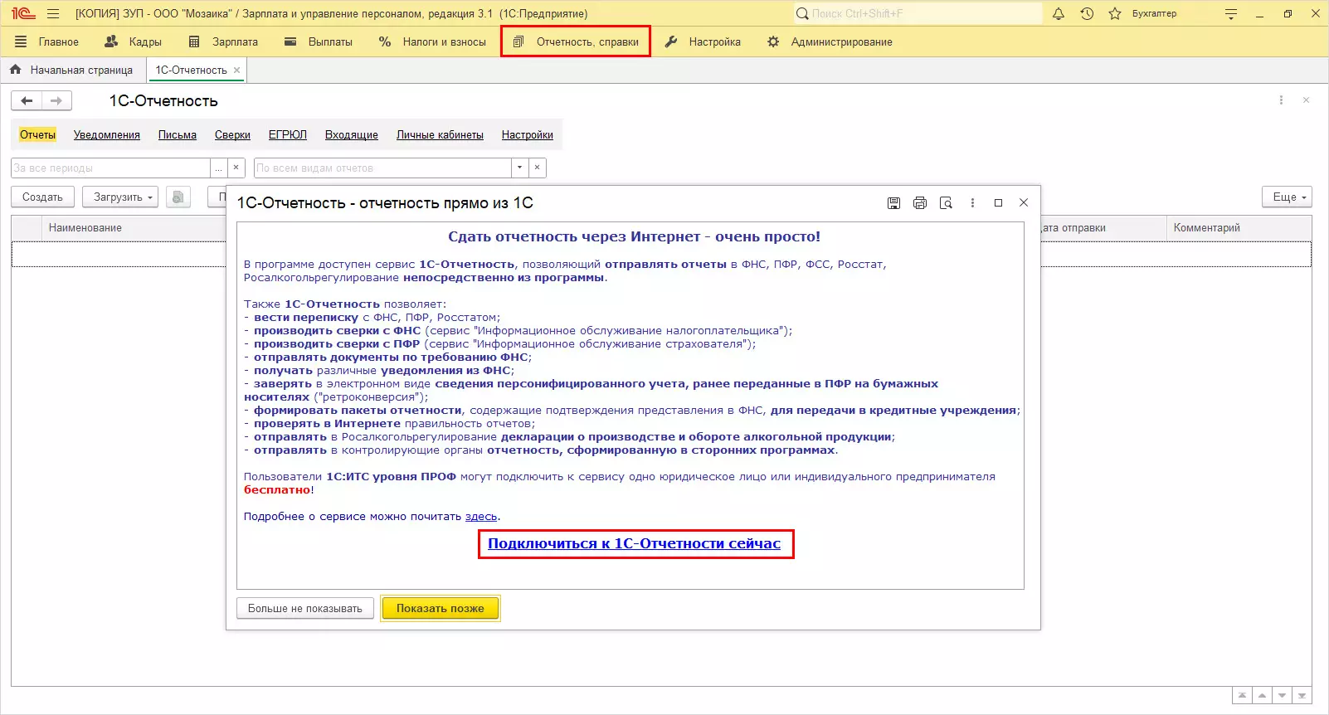This screenshot has height=715, width=1329.
Task: Open the Входящие link
Action: pyautogui.click(x=351, y=134)
